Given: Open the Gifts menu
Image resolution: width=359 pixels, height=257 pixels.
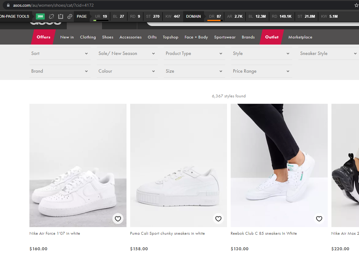Looking at the screenshot, I should pos(152,37).
